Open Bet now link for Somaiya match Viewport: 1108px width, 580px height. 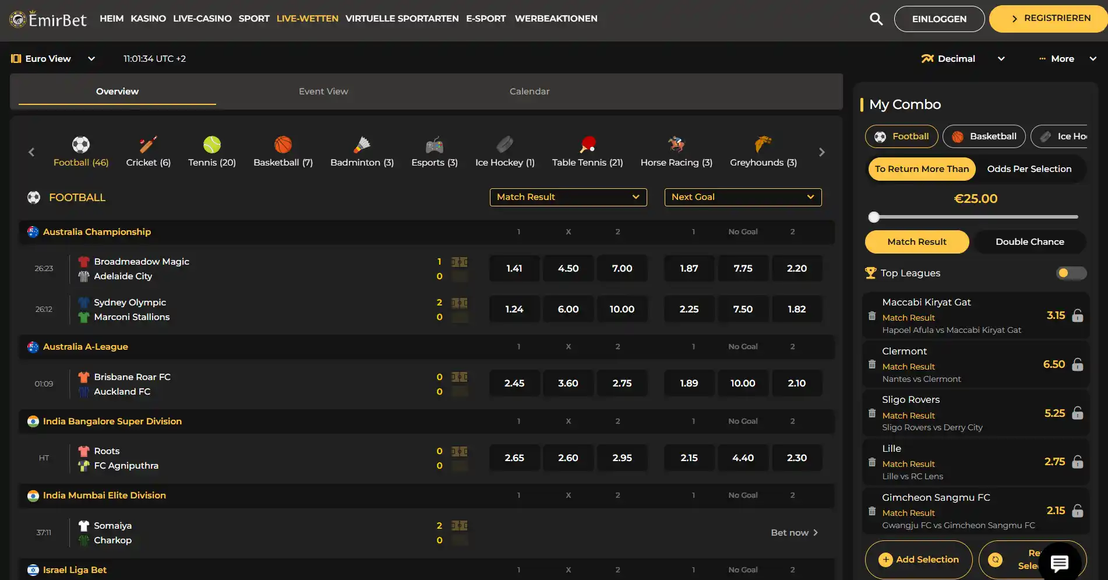[795, 533]
